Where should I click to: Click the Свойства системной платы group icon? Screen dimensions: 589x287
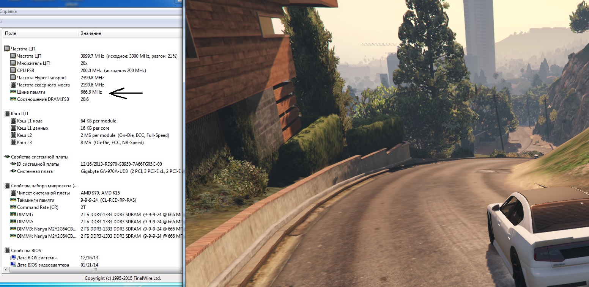coord(7,157)
